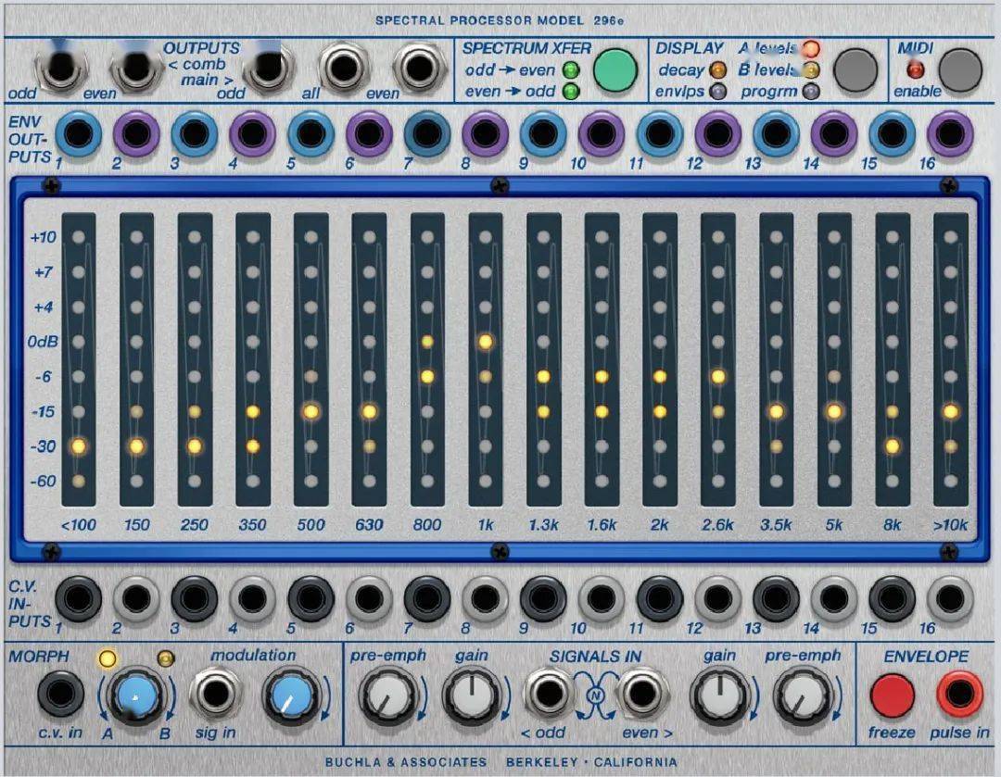Viewport: 1001px width, 777px height.
Task: Click C.V. input jack 5
Action: coord(310,599)
